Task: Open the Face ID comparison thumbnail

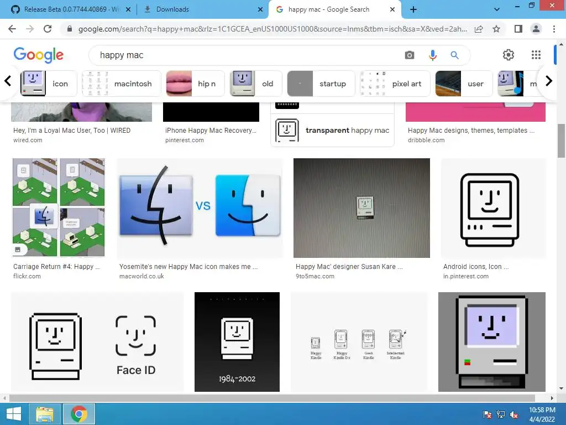Action: pyautogui.click(x=97, y=342)
